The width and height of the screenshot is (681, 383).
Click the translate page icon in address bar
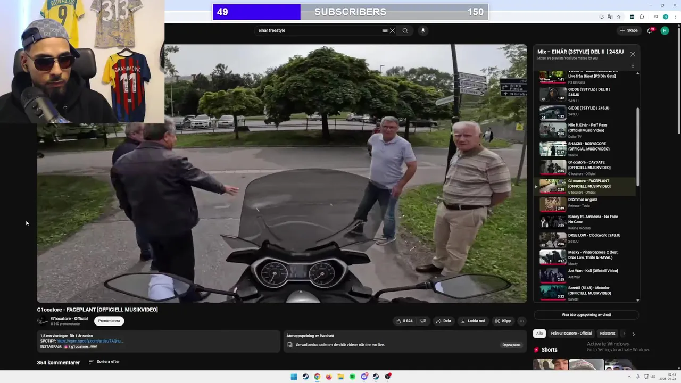610,16
